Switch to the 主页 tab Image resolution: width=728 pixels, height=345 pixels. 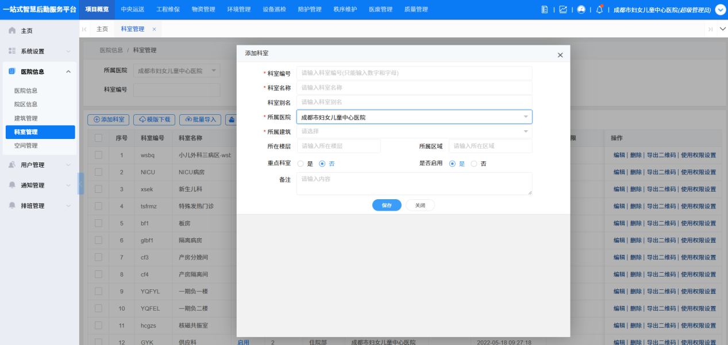[x=102, y=29]
